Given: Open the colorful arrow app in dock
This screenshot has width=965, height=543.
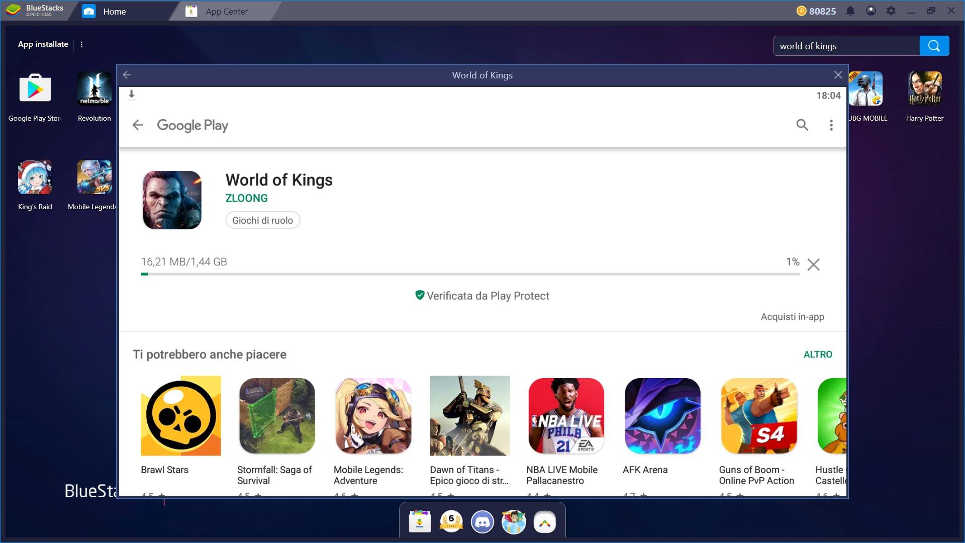Looking at the screenshot, I should [545, 522].
